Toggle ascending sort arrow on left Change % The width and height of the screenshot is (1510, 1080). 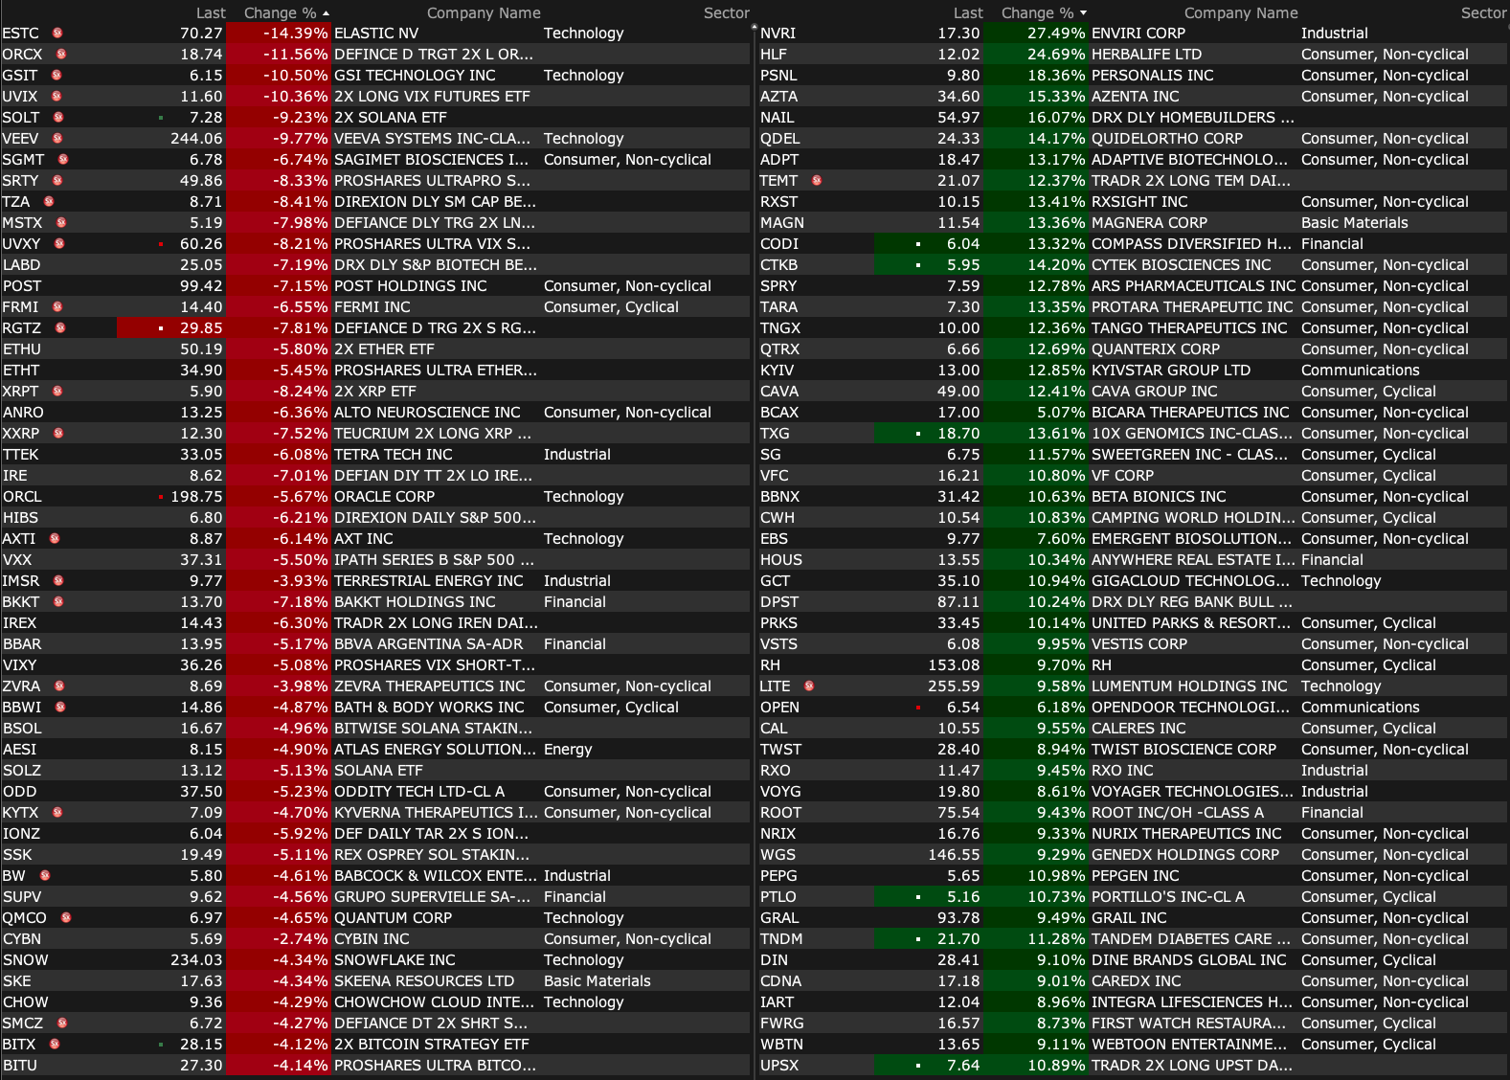(x=327, y=13)
